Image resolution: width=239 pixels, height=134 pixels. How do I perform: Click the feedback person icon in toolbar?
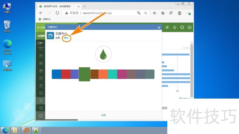click(x=171, y=13)
